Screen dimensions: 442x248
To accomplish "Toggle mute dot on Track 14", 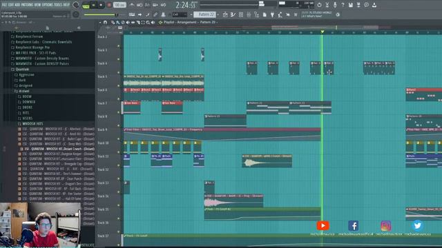I will pos(119,205).
